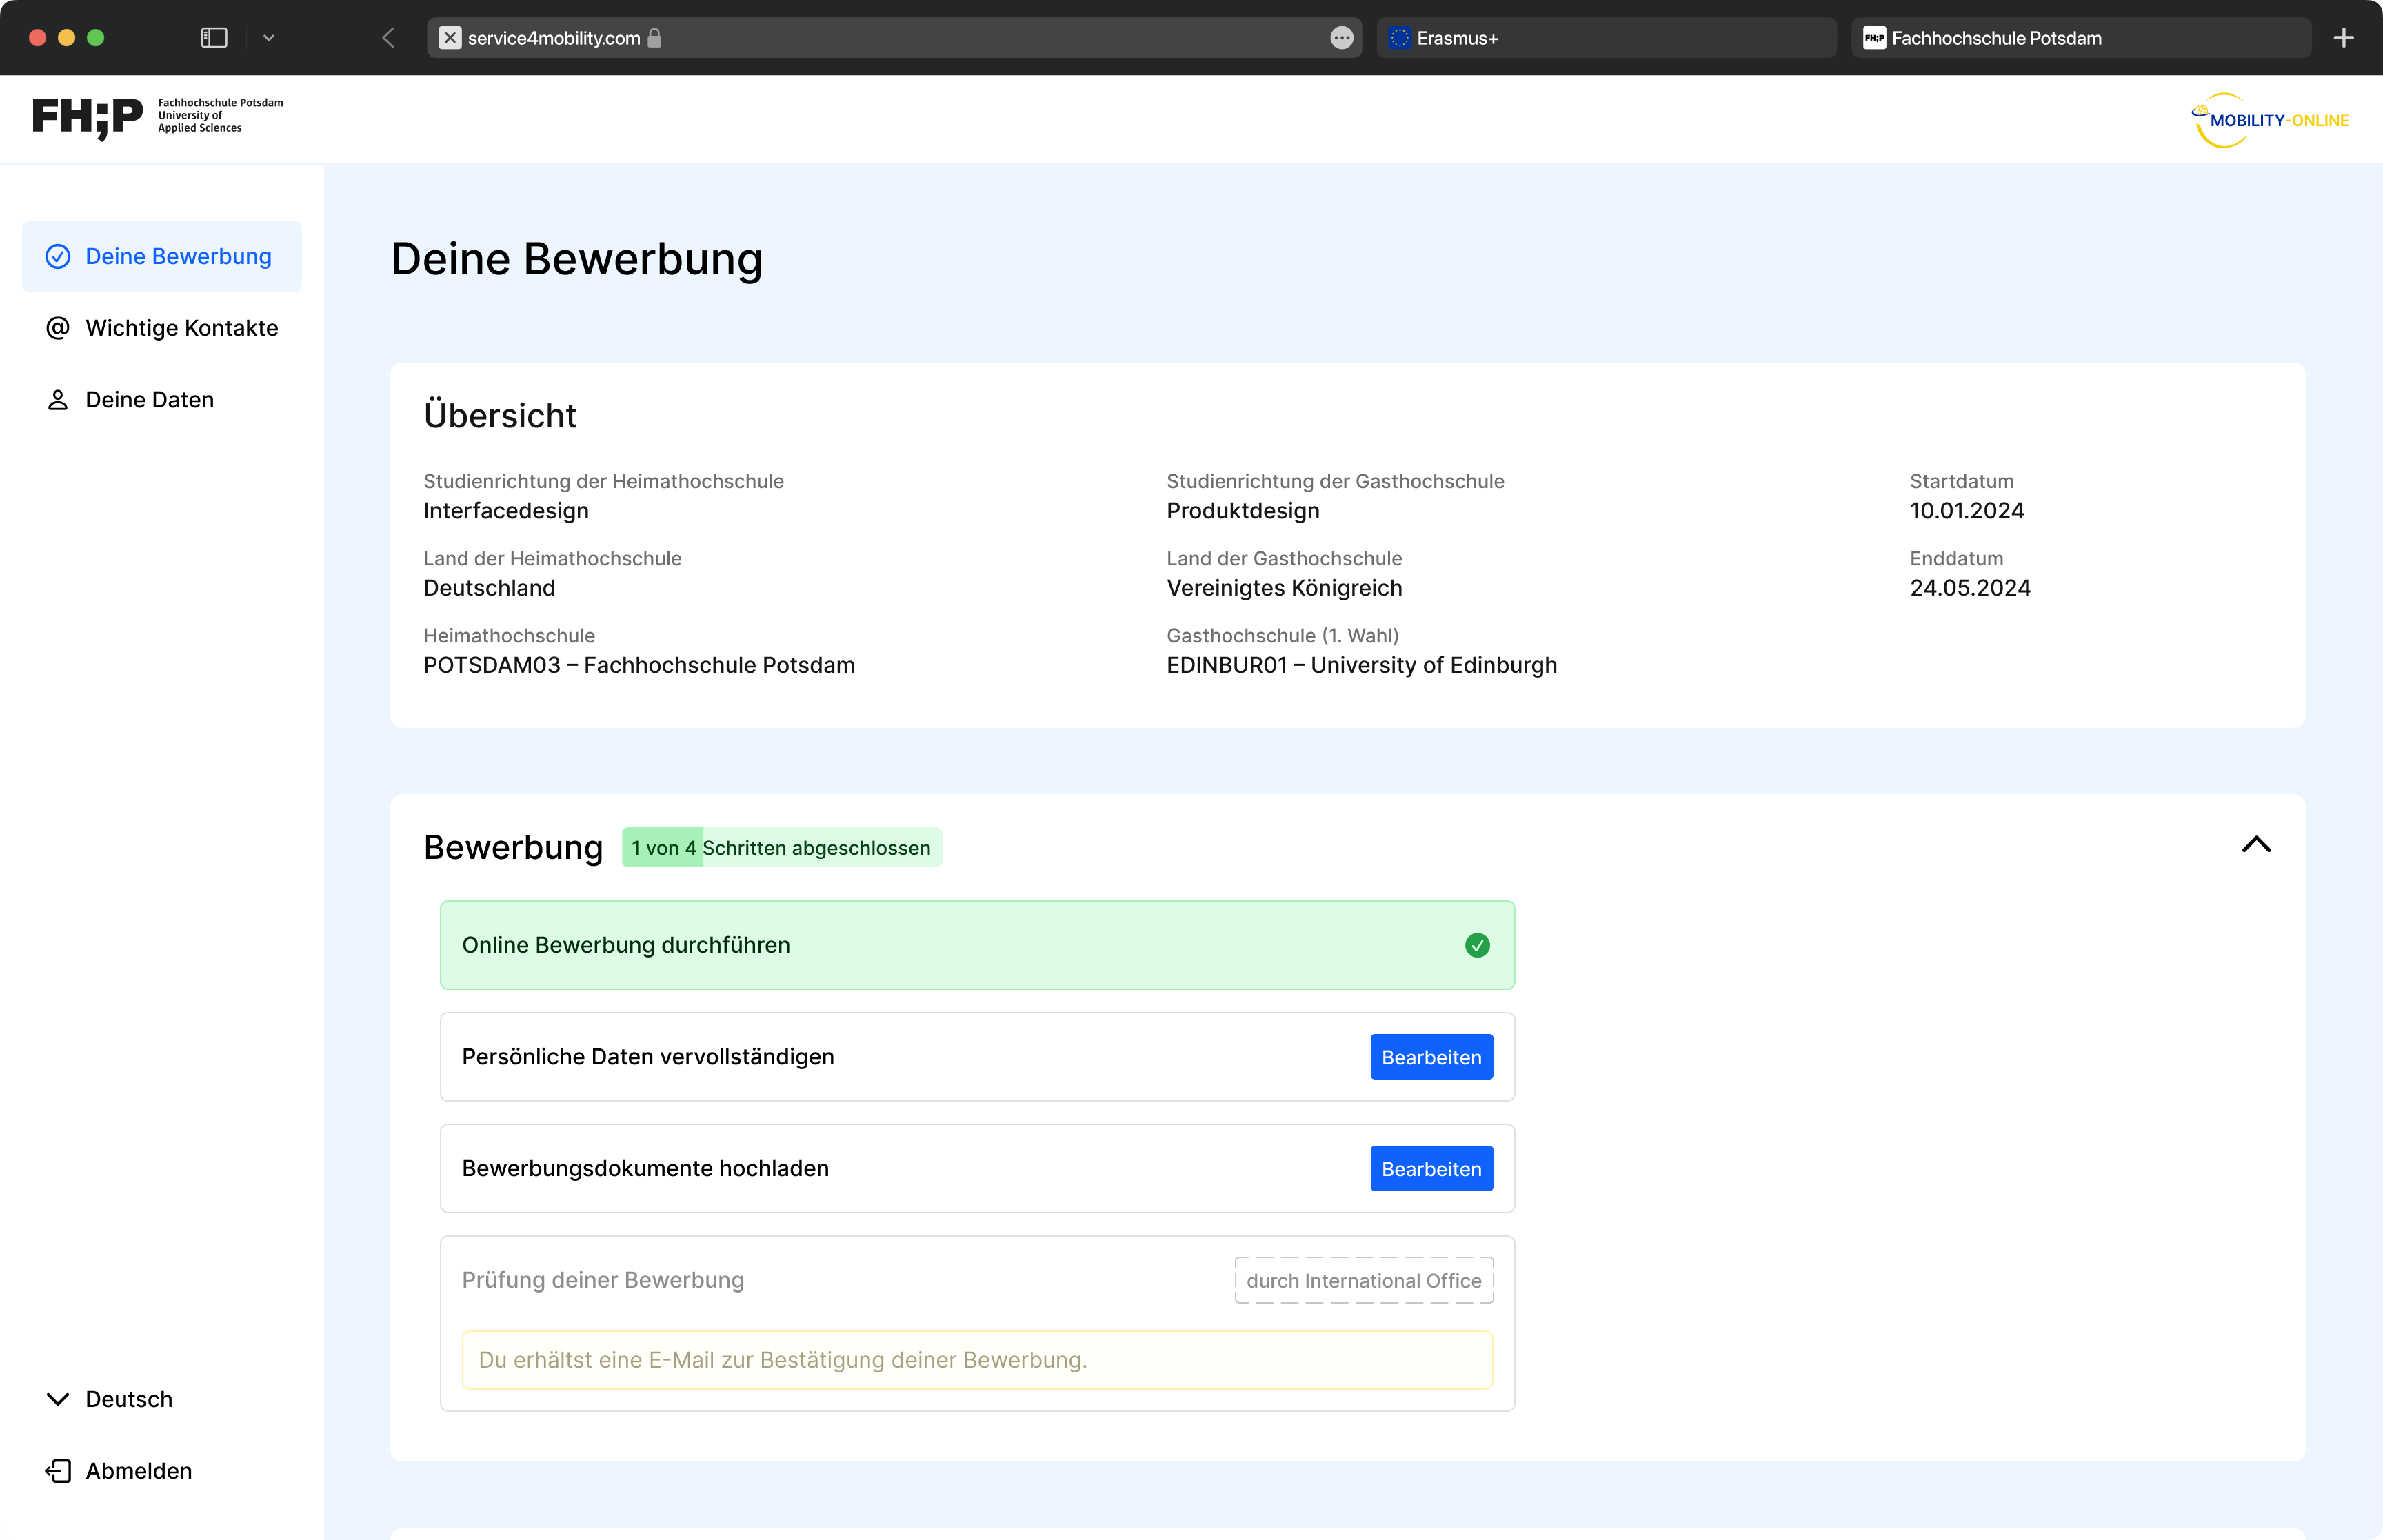Open the sidebar options dropdown arrow

(x=268, y=38)
